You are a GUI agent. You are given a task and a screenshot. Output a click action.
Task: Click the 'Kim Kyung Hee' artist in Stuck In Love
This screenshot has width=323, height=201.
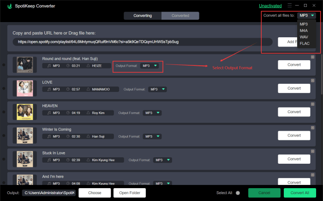tap(103, 160)
